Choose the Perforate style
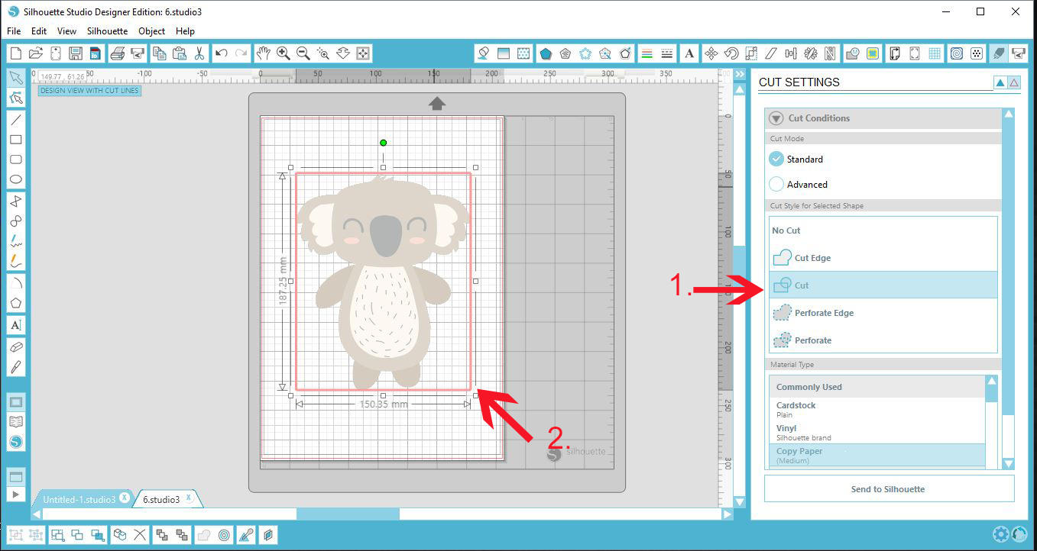The height and width of the screenshot is (551, 1037). [x=883, y=340]
